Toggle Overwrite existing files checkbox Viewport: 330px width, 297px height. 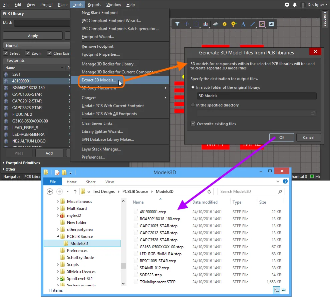[193, 123]
